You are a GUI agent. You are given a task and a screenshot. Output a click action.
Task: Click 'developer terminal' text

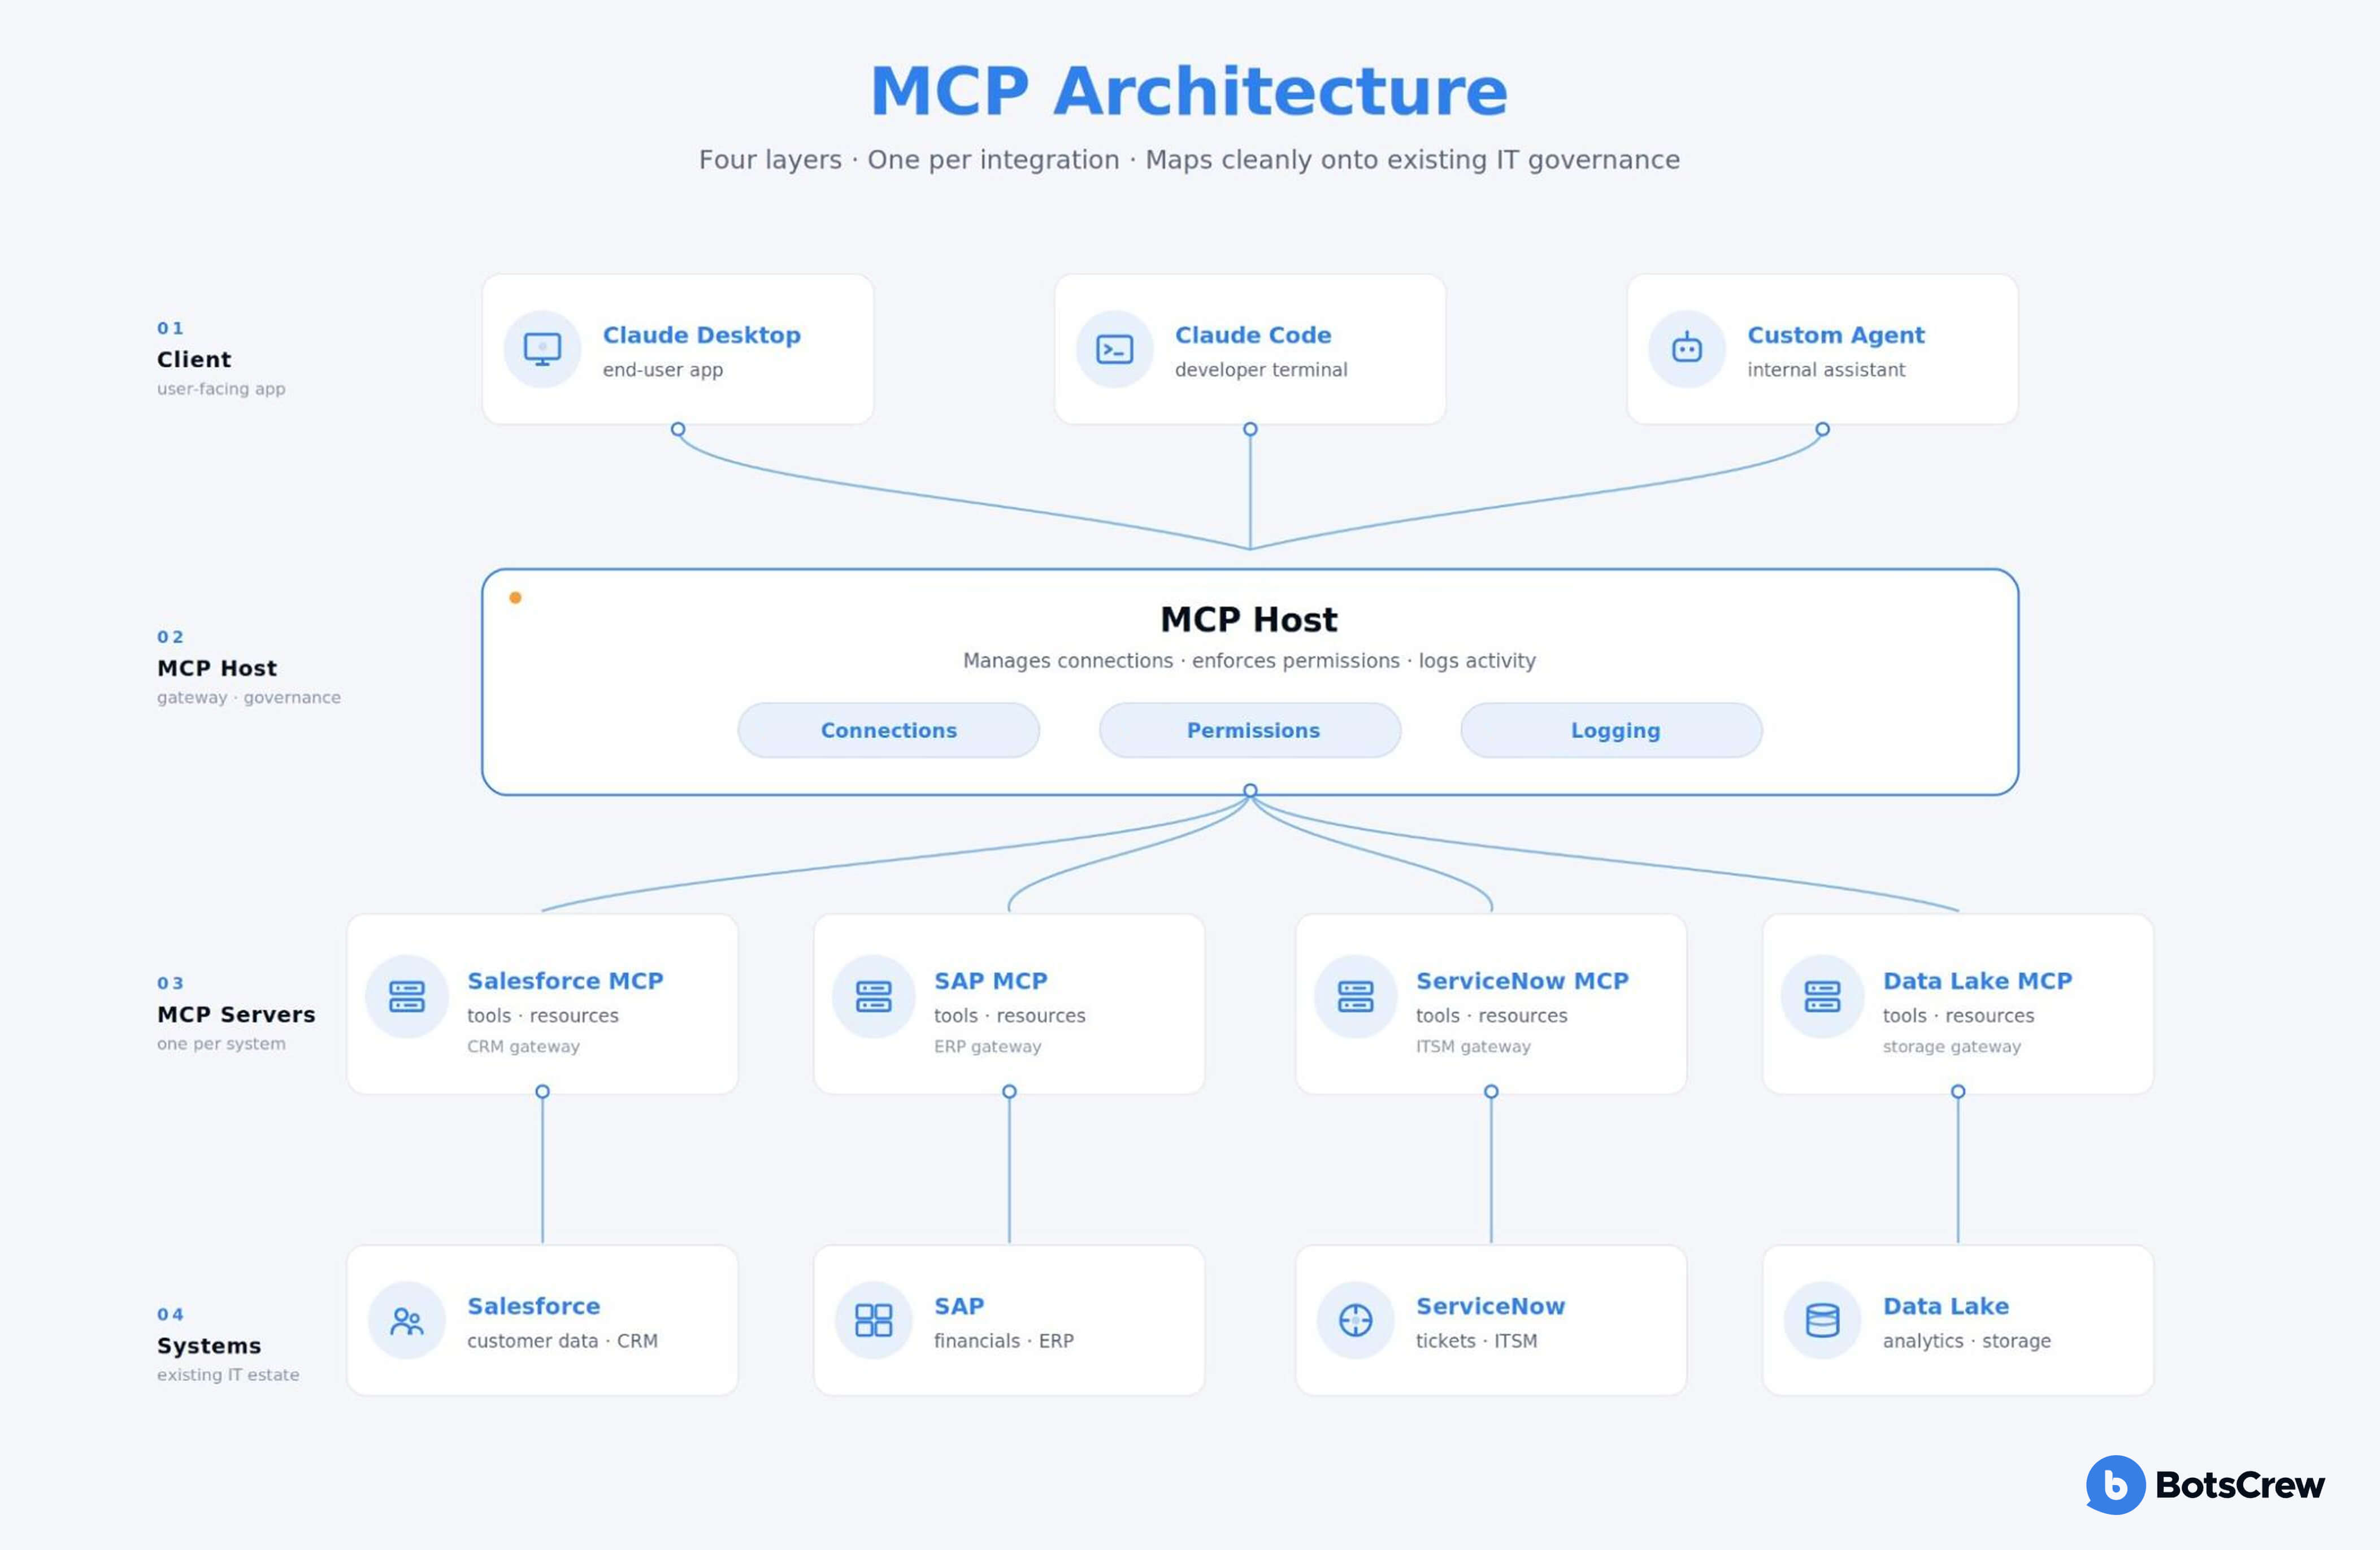click(1261, 370)
